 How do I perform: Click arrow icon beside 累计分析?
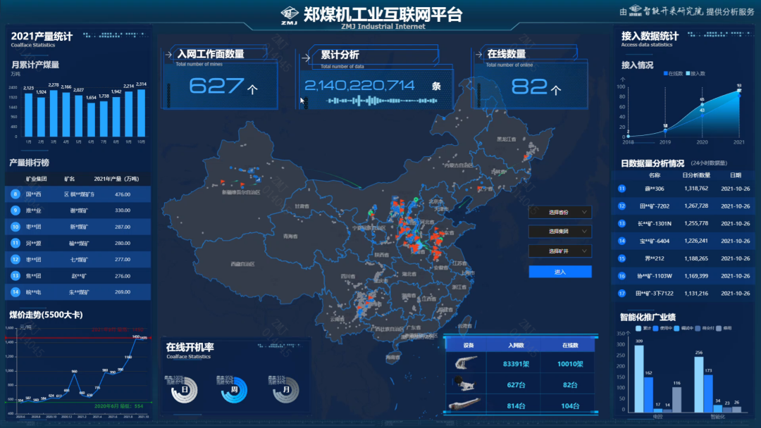306,58
